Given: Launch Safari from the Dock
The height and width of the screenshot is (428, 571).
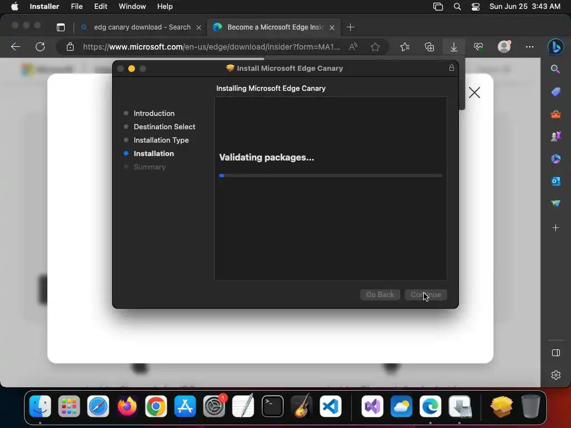Looking at the screenshot, I should tap(98, 406).
